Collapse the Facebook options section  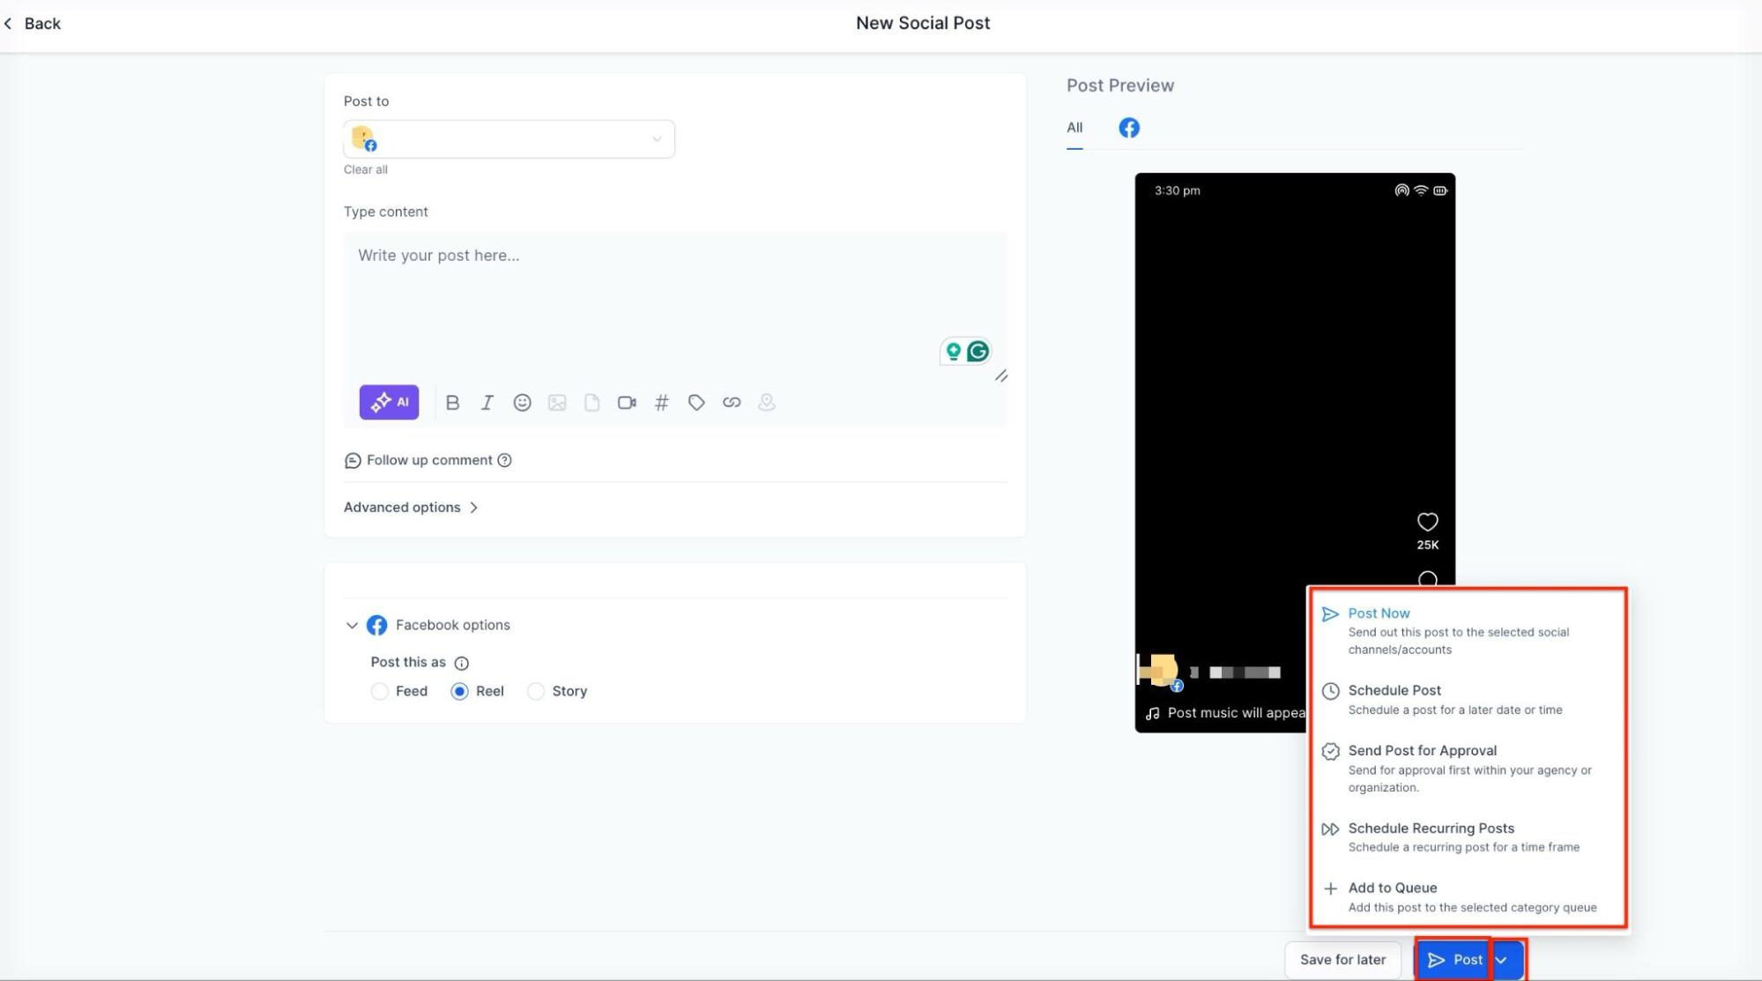coord(352,625)
